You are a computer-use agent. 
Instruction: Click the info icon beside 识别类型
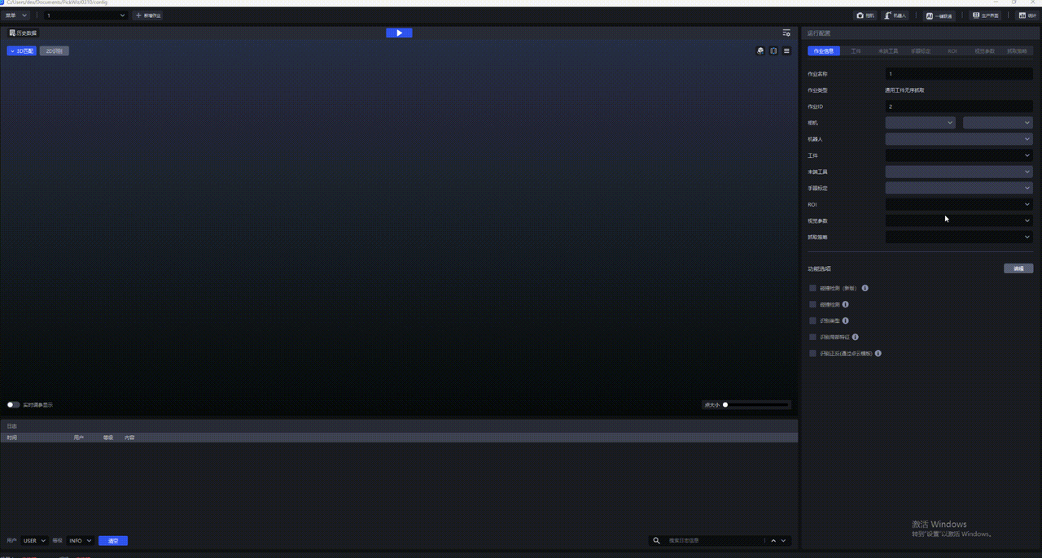[846, 320]
